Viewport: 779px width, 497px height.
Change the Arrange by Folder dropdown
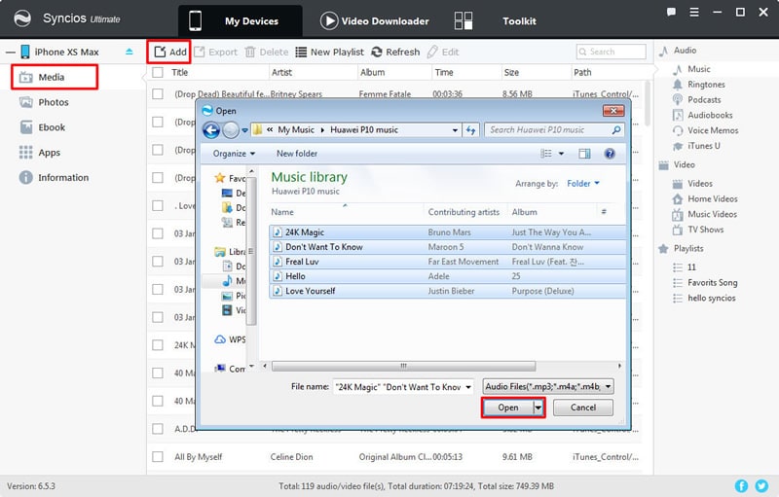pyautogui.click(x=582, y=184)
